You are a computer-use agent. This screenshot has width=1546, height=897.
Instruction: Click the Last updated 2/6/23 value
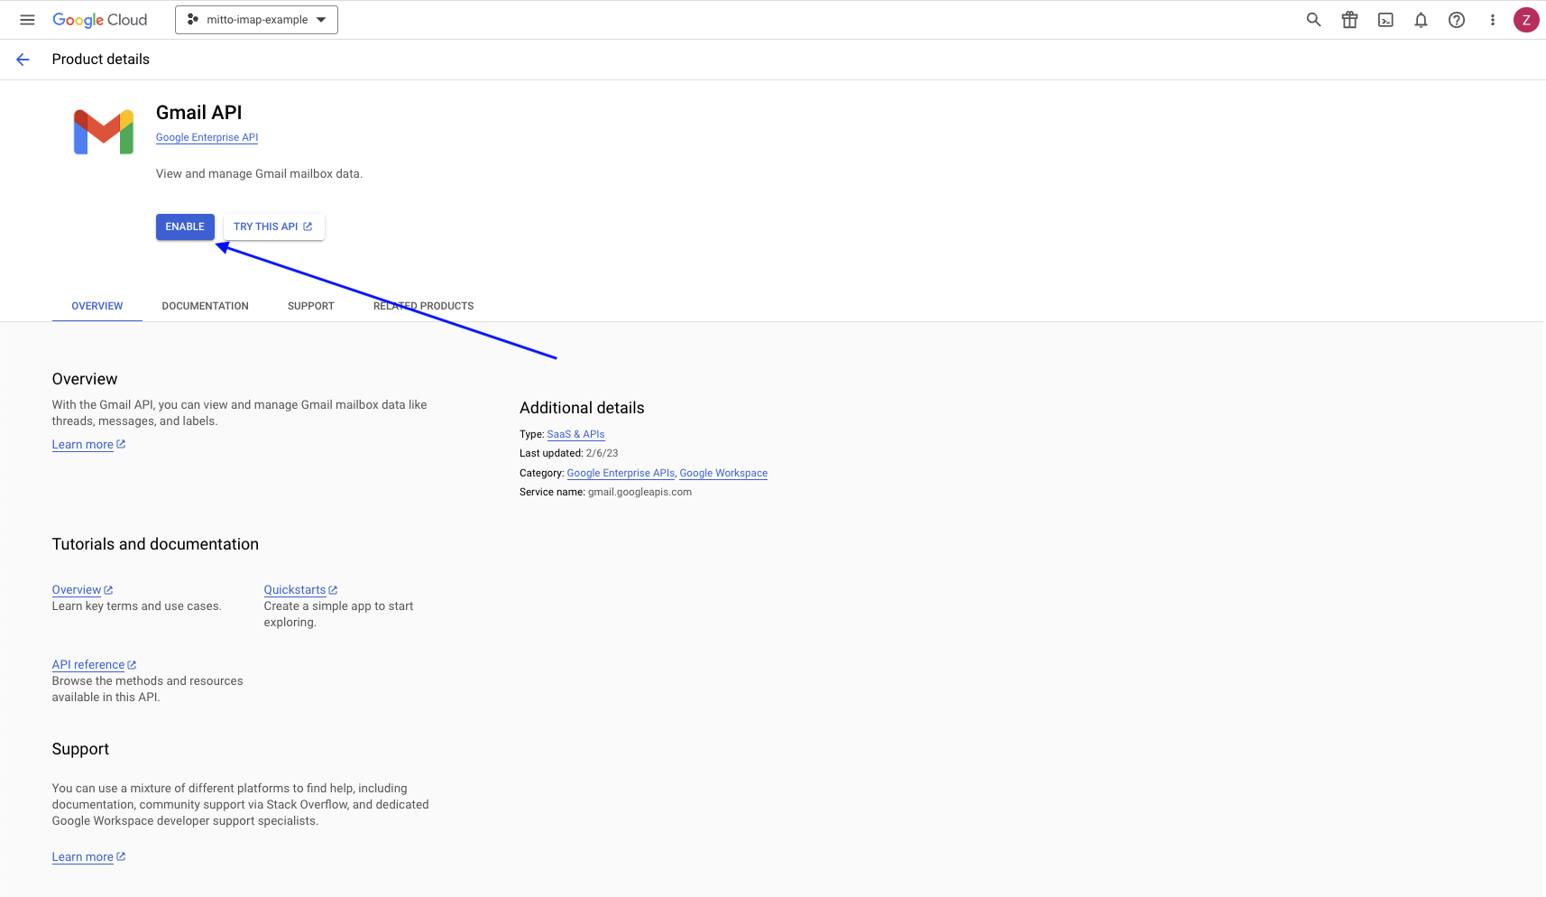[602, 453]
